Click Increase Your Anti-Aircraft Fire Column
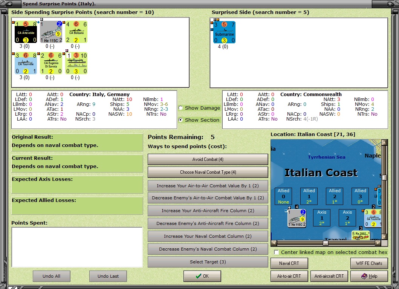The width and height of the screenshot is (399, 289). [208, 211]
